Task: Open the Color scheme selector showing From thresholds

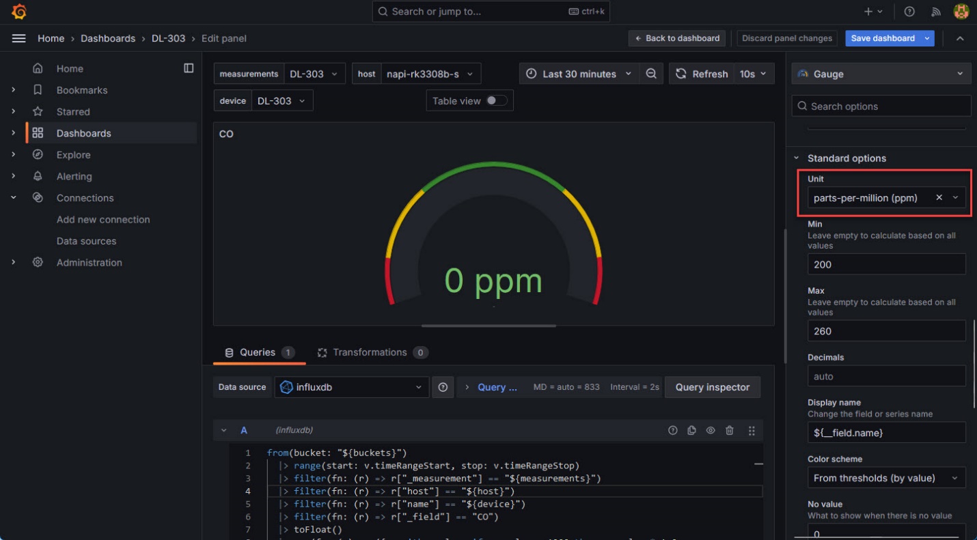Action: [x=885, y=478]
